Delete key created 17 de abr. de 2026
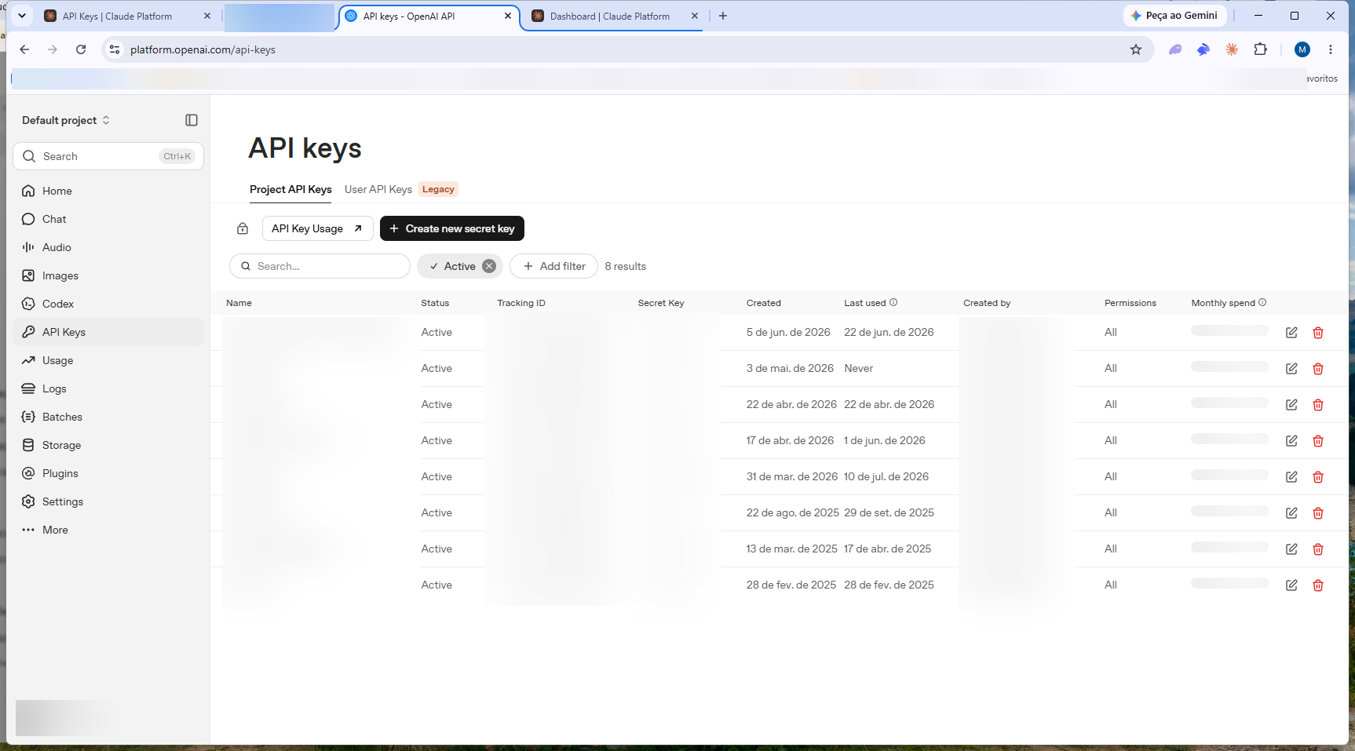1355x751 pixels. pos(1318,440)
